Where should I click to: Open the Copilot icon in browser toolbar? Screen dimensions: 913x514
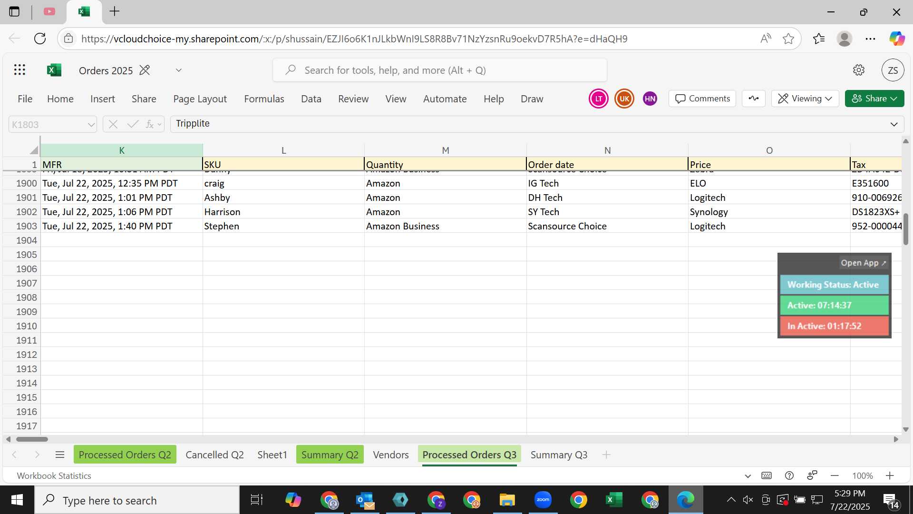pyautogui.click(x=897, y=39)
